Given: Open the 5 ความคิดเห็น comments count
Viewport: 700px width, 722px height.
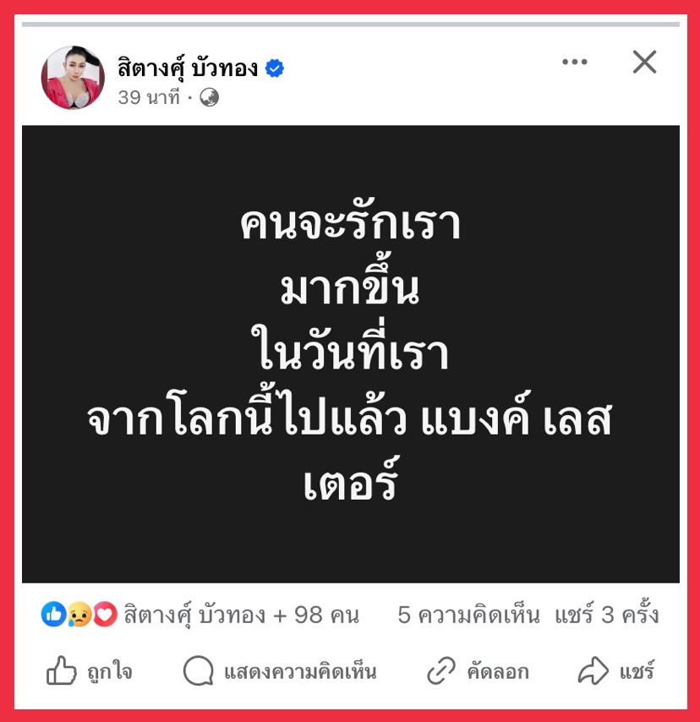Looking at the screenshot, I should (x=468, y=615).
